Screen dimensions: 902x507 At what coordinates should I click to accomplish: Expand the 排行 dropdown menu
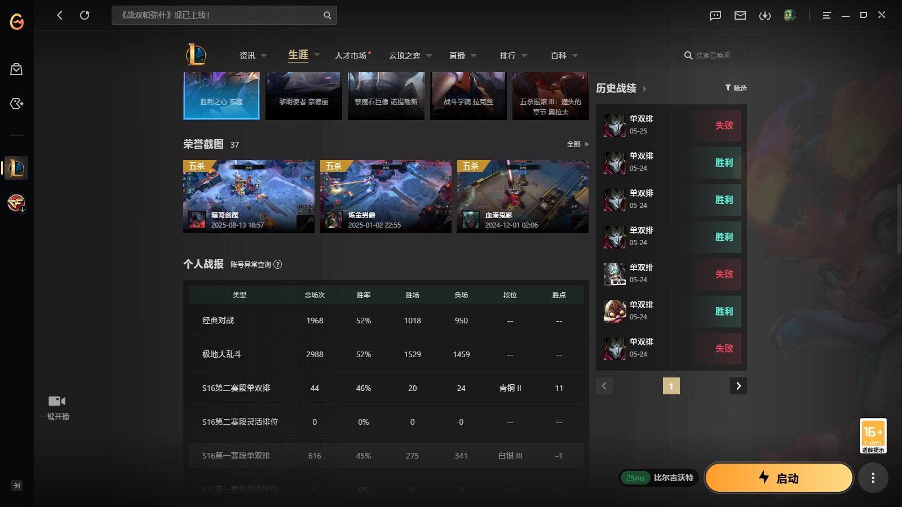pos(524,55)
